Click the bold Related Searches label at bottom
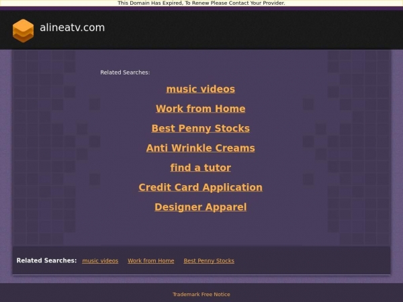The height and width of the screenshot is (302, 403). pyautogui.click(x=46, y=260)
